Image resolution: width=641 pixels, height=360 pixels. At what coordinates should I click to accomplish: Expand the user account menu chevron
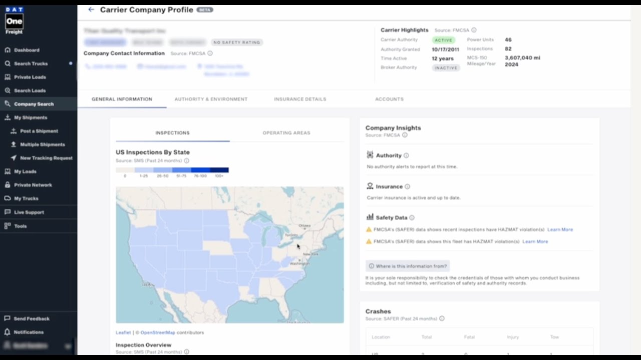coord(68,346)
